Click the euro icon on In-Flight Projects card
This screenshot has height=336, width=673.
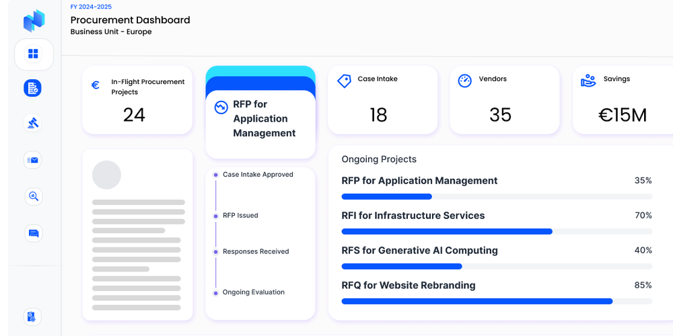click(x=96, y=85)
